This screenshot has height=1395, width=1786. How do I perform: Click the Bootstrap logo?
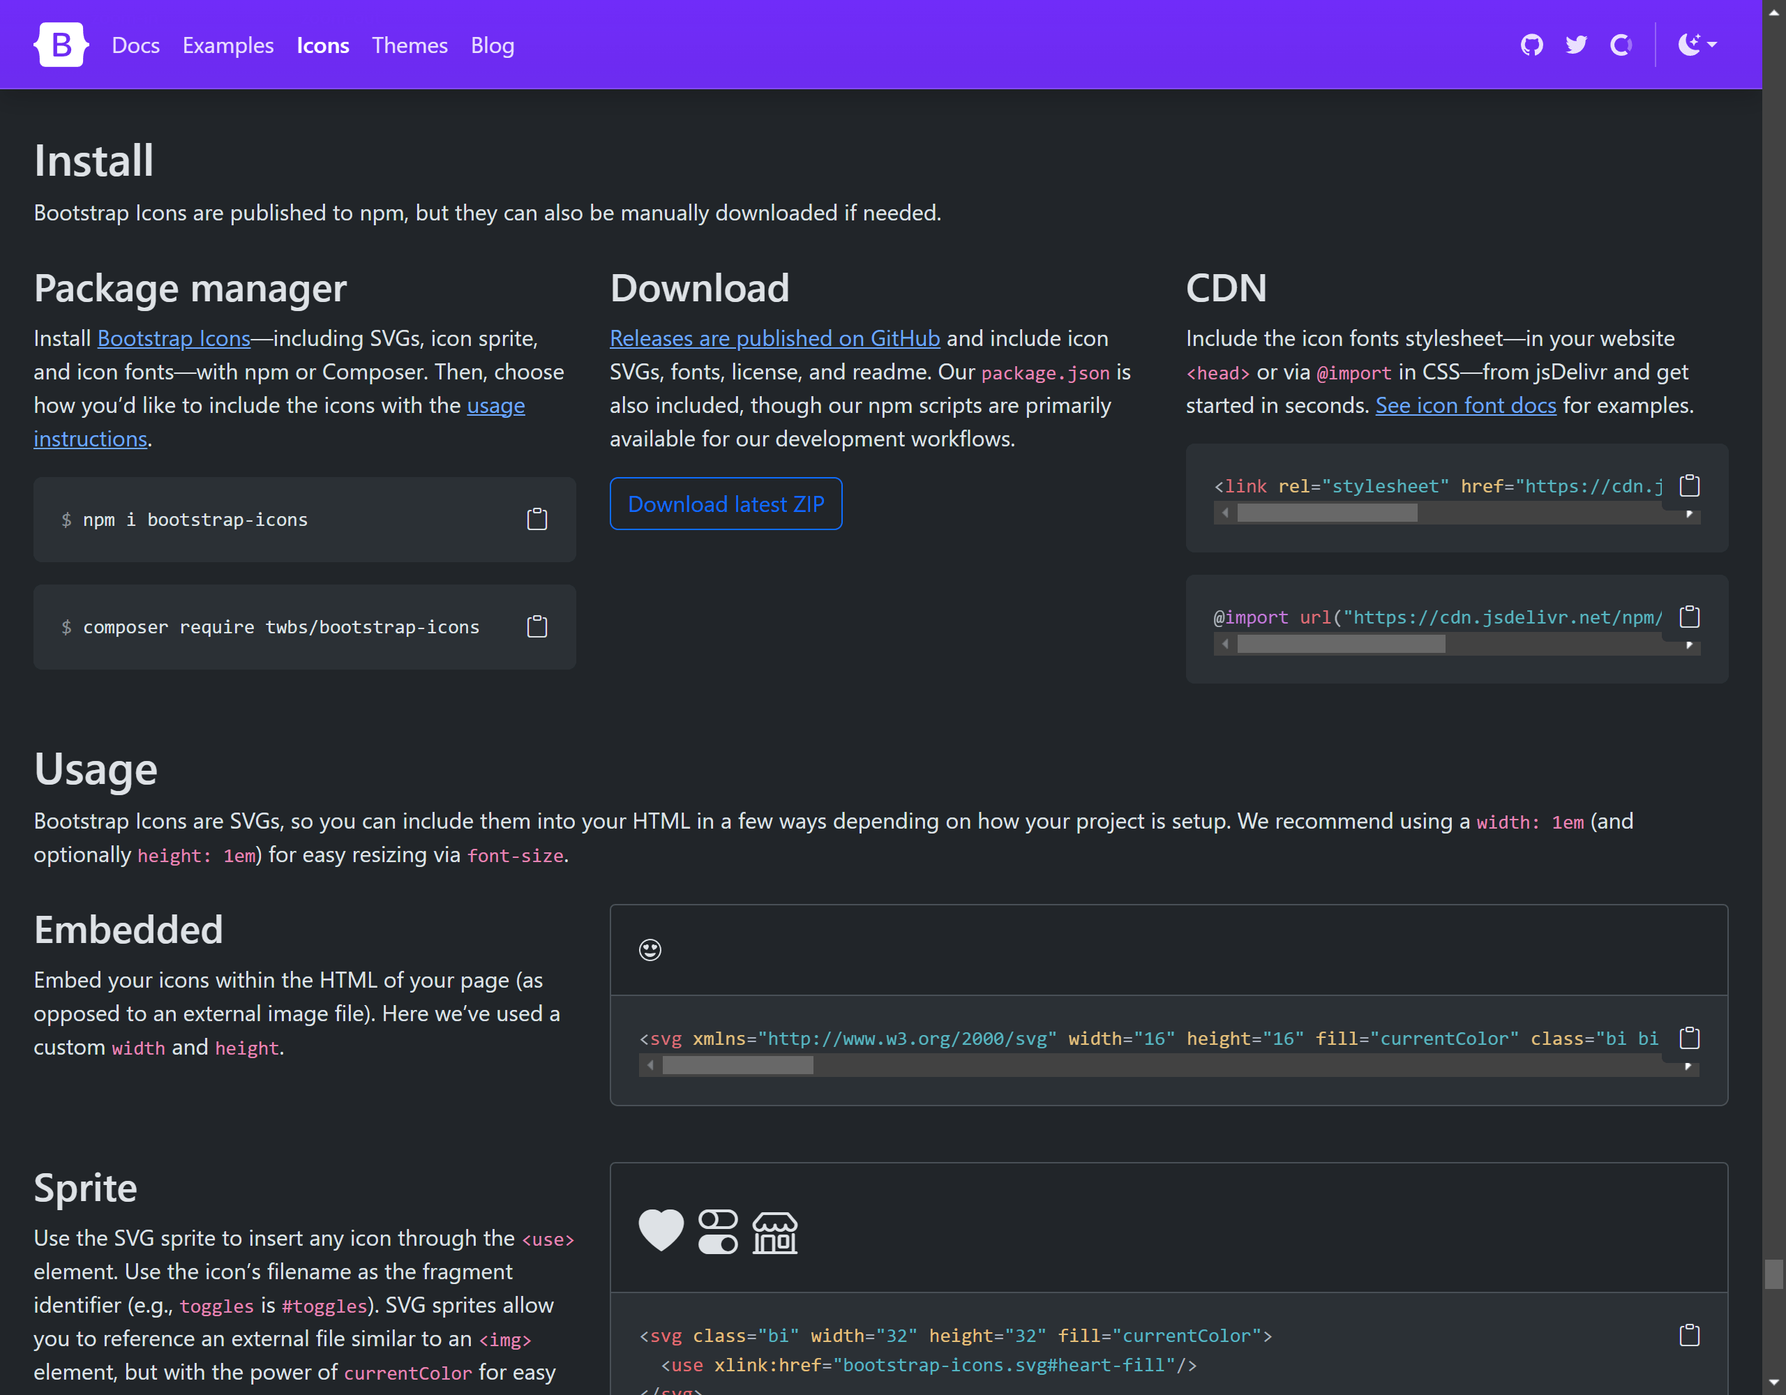coord(61,45)
